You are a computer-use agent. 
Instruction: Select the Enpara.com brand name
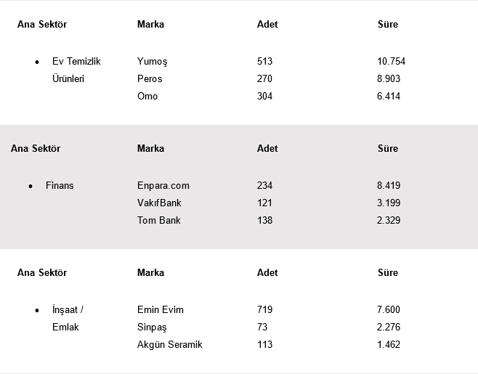click(x=163, y=186)
